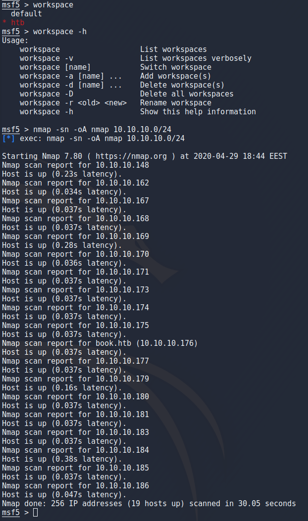Click the terminal cursor at final msf5 prompt
The image size is (308, 521).
(35, 513)
